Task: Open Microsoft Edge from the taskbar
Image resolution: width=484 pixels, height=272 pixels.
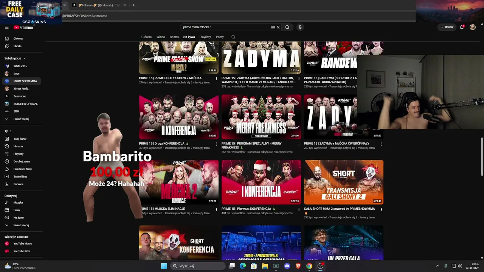Action: pos(243,266)
